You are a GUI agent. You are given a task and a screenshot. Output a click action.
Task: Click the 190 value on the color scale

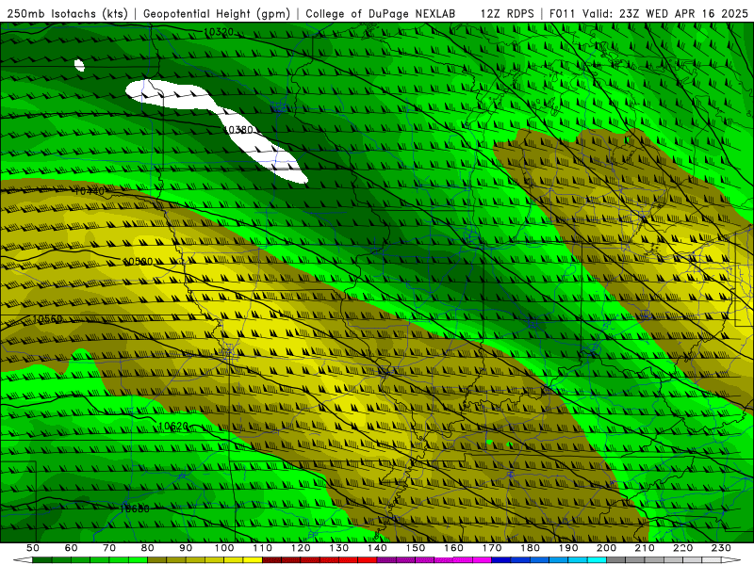point(568,548)
